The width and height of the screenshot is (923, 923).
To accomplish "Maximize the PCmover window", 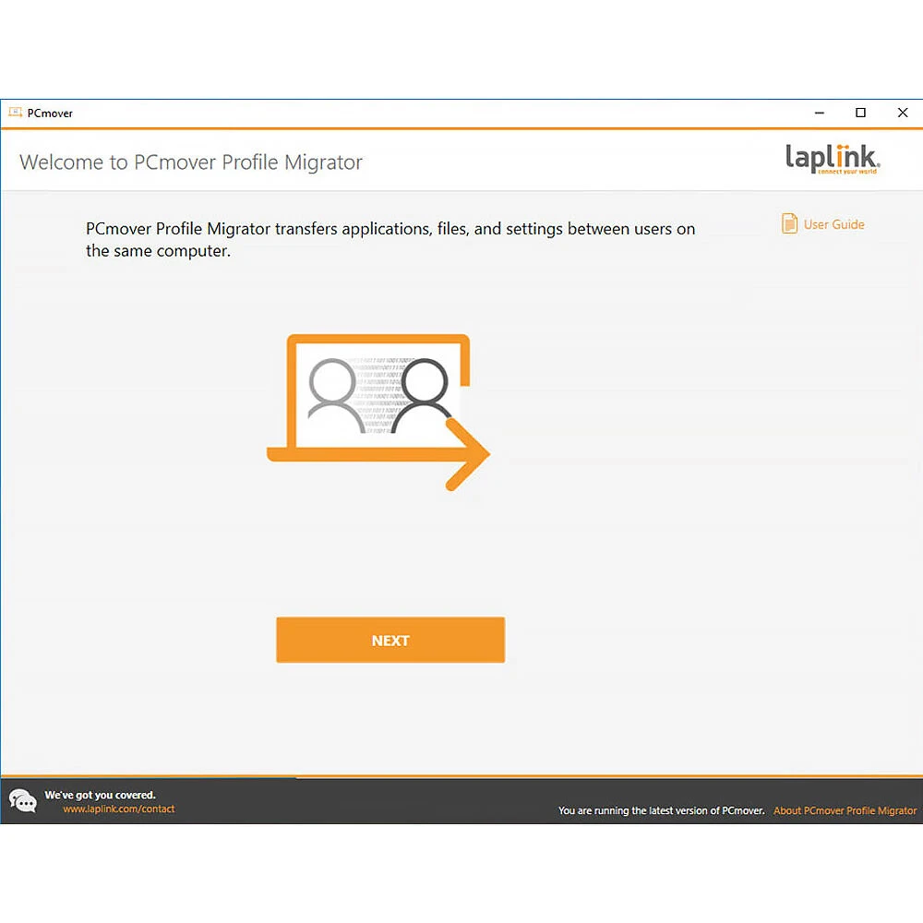I will (x=860, y=113).
